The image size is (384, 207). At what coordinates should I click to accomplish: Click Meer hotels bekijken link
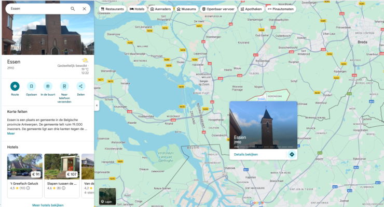click(48, 205)
